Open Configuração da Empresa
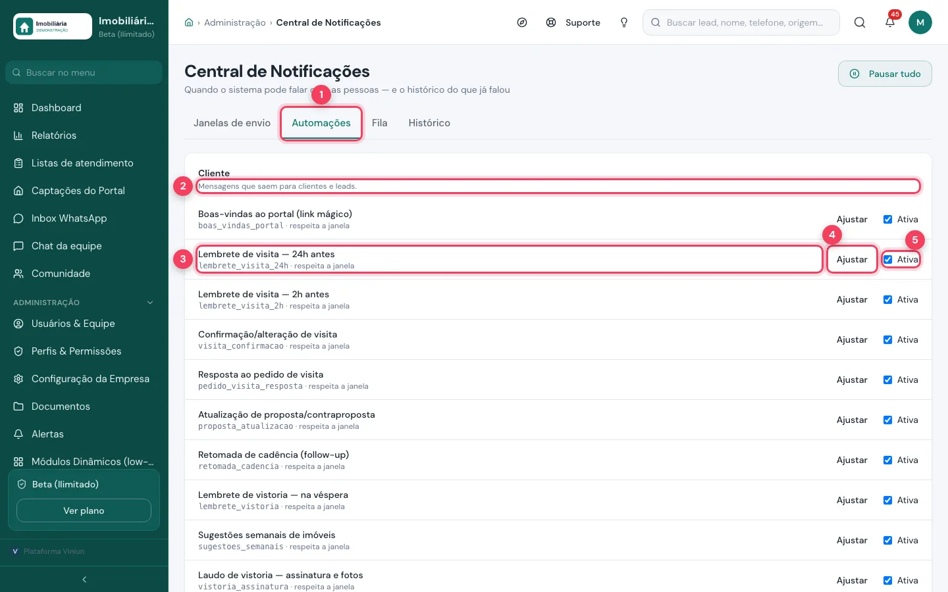 pyautogui.click(x=84, y=379)
